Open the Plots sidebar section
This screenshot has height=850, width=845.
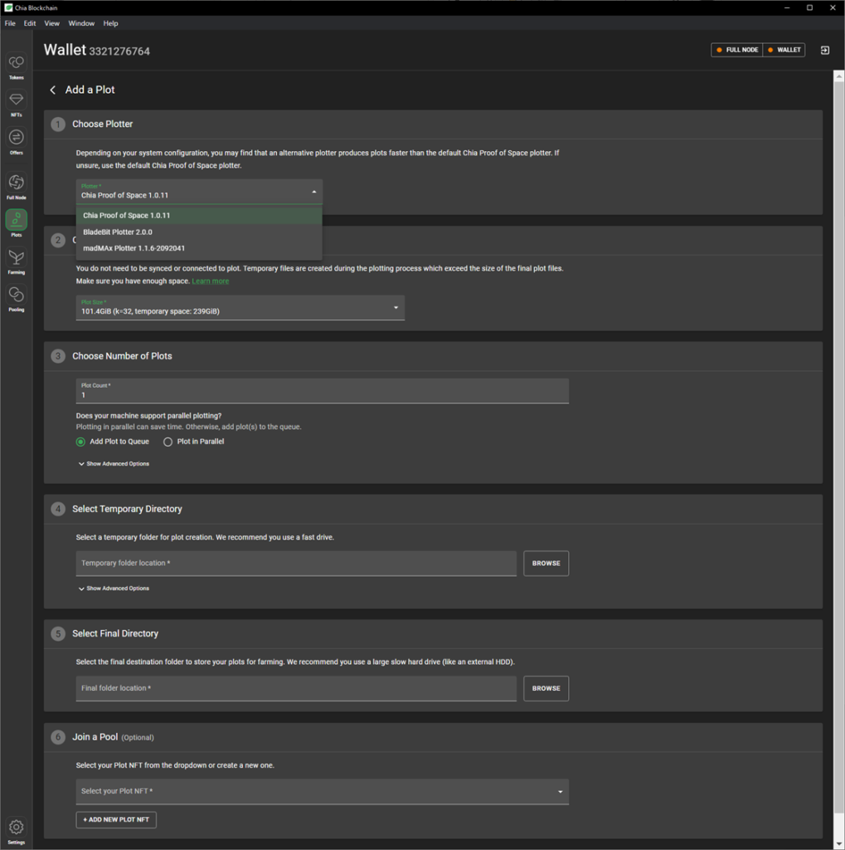click(17, 223)
